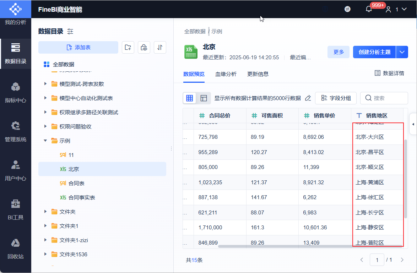417x273 pixels.
Task: Switch to the column layout view
Action: pos(204,98)
